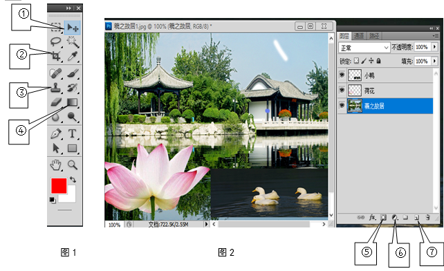The width and height of the screenshot is (444, 271).
Task: Delete layer with trash icon
Action: [x=428, y=217]
